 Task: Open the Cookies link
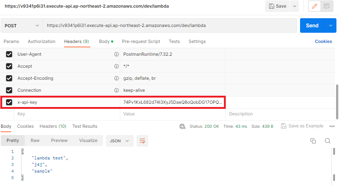coord(323,41)
